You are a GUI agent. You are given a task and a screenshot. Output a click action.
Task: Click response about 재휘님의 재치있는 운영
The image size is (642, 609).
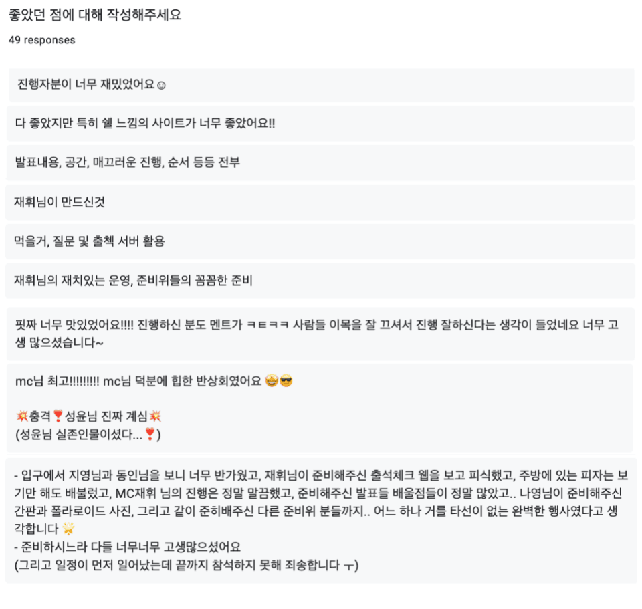320,281
